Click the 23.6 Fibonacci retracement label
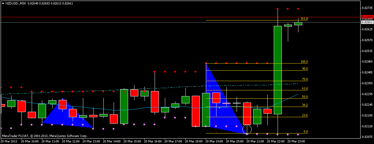 pyautogui.click(x=305, y=115)
